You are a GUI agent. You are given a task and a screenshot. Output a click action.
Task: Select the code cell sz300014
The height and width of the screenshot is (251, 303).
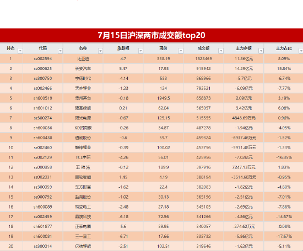click(43, 246)
